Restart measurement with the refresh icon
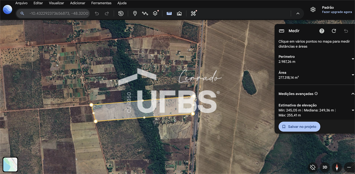Viewport: 355px width, 174px height. tap(334, 31)
